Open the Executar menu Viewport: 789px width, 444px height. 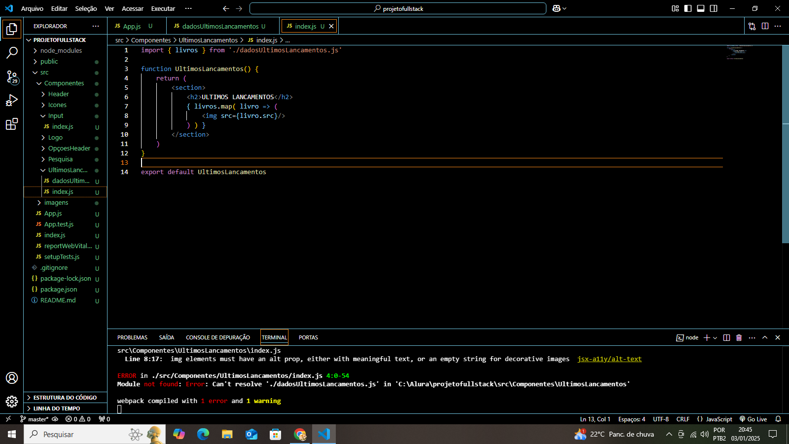(163, 8)
